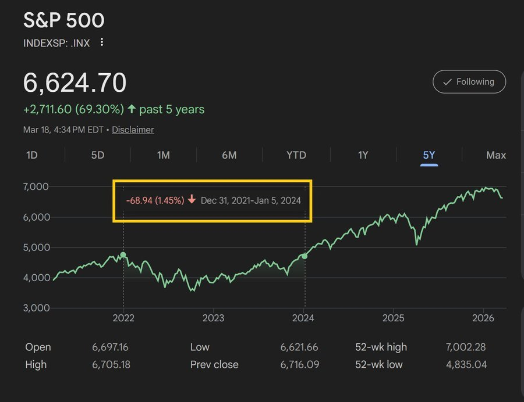Image resolution: width=524 pixels, height=402 pixels.
Task: Click the 52-wk low value 4,835.04
Action: pos(466,364)
